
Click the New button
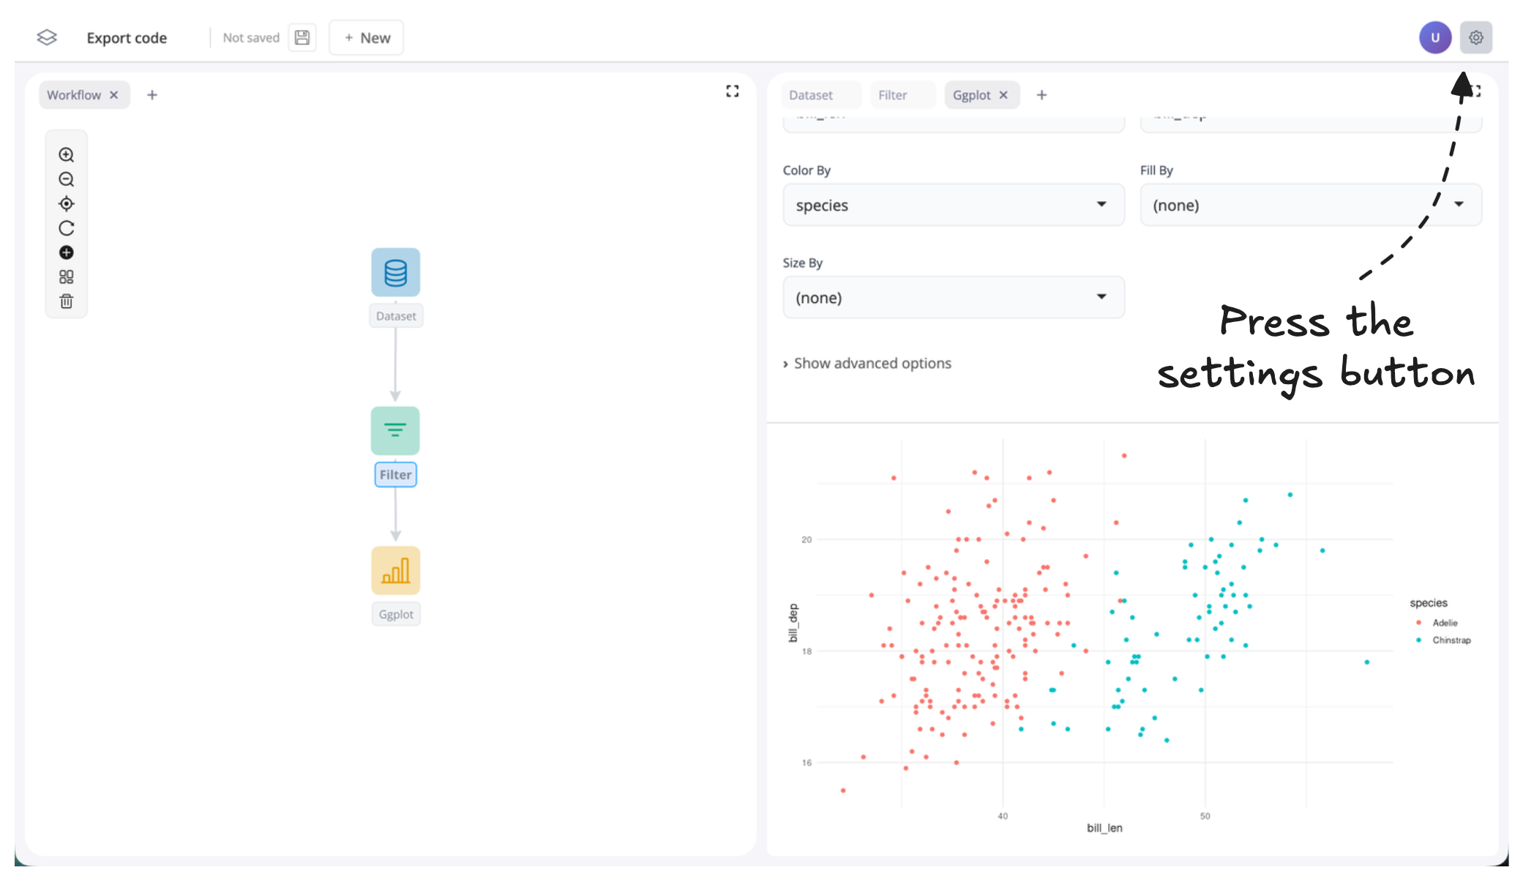click(x=367, y=37)
